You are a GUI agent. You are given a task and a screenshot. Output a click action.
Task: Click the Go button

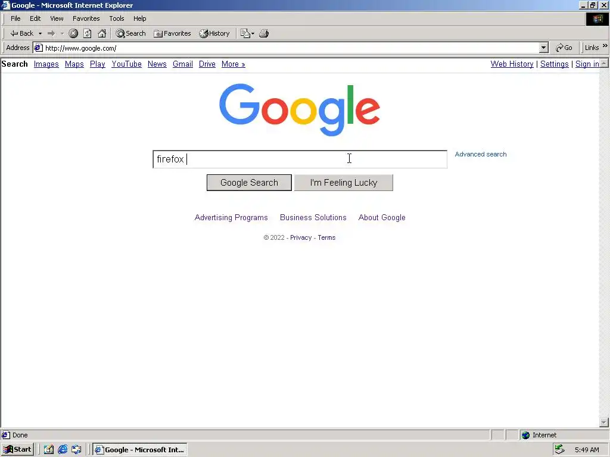[x=564, y=48]
